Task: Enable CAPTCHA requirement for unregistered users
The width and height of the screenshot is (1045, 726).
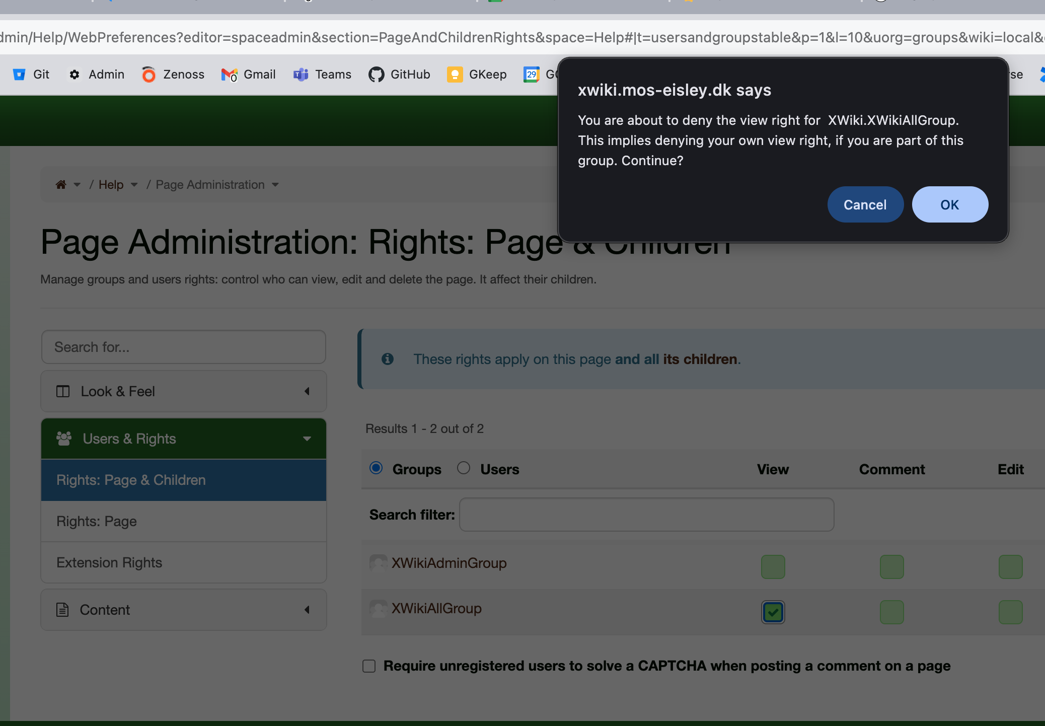Action: tap(369, 666)
